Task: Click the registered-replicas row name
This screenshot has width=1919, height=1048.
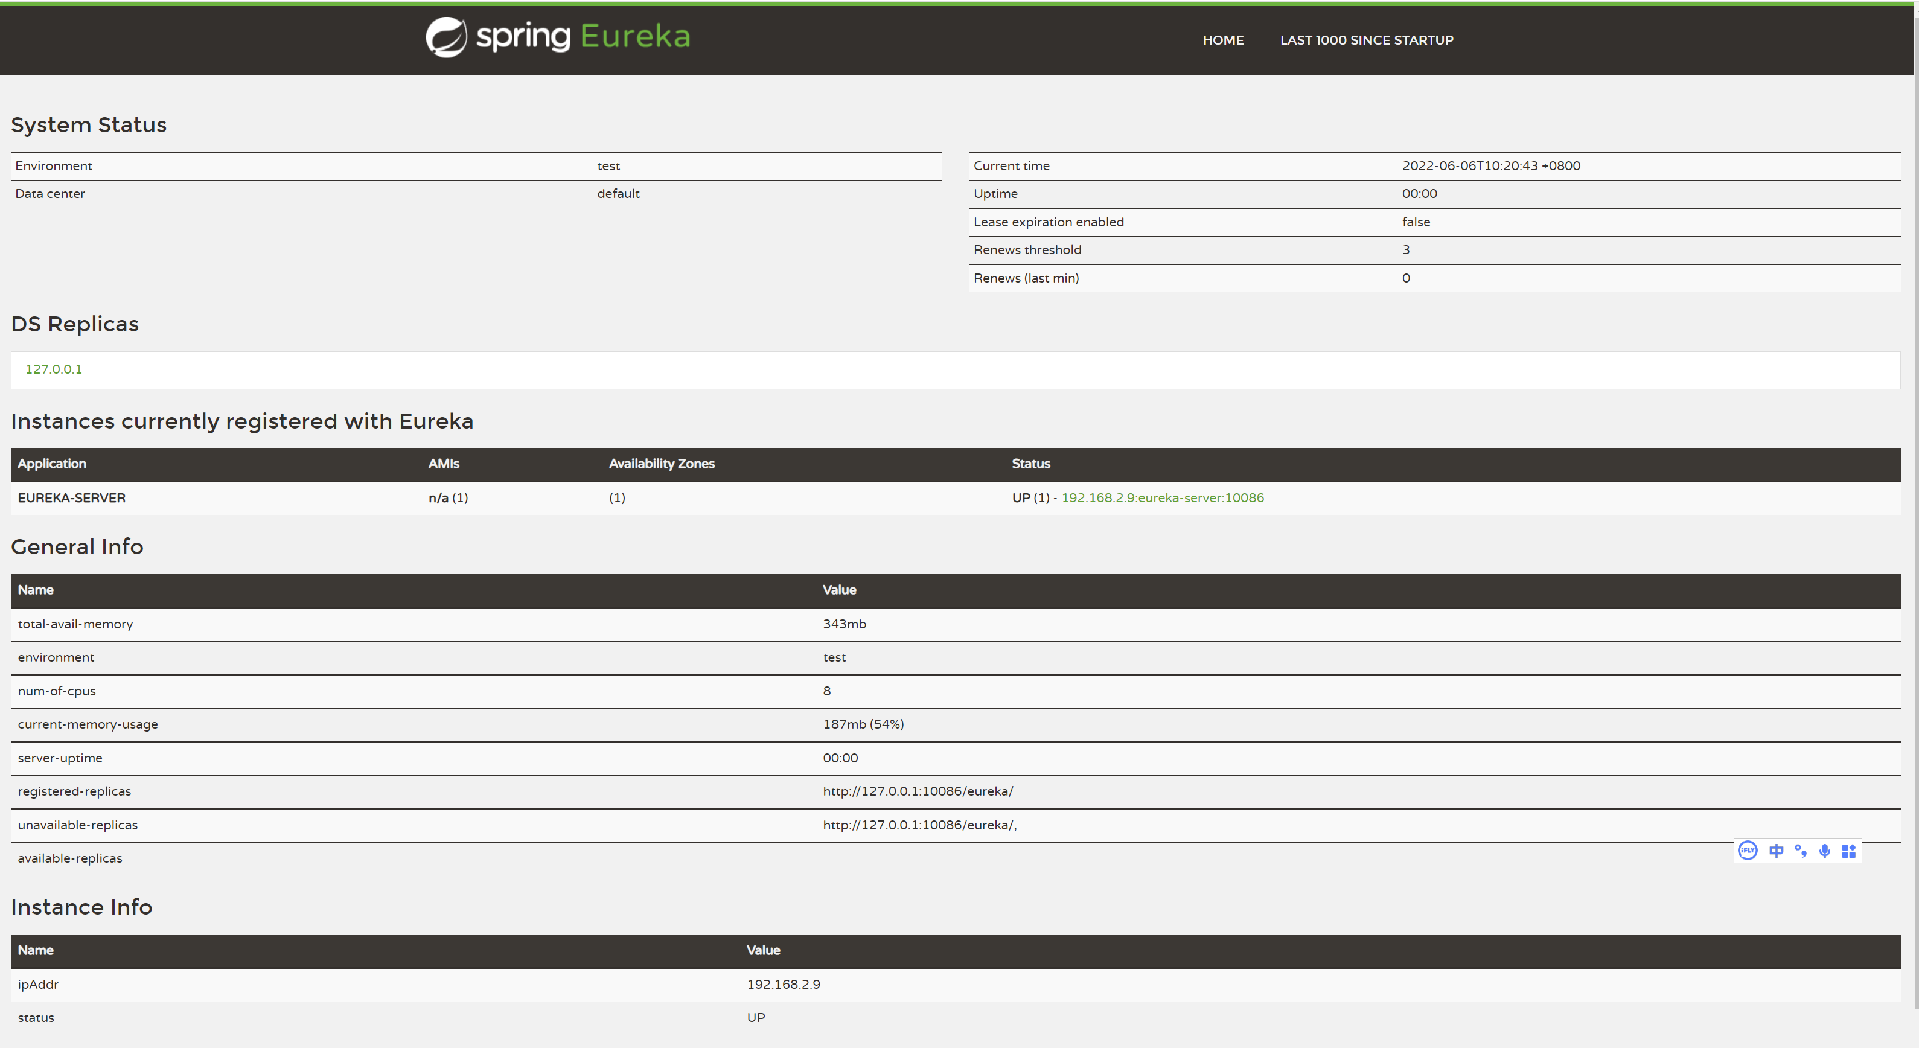Action: (74, 792)
